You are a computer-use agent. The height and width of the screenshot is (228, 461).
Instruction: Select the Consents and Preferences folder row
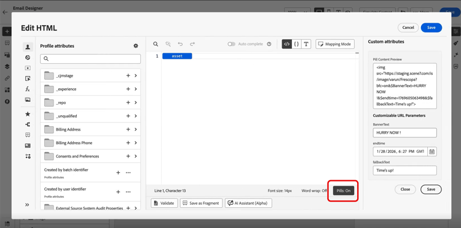(90, 156)
